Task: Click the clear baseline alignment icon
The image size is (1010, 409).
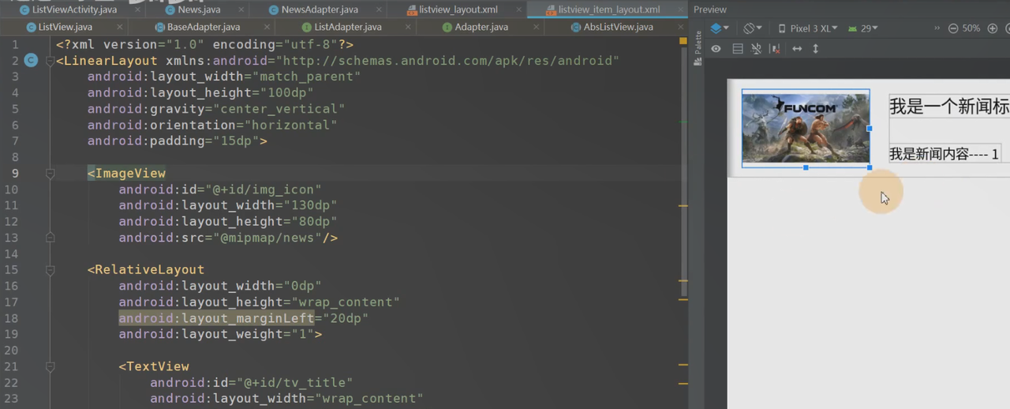Action: coord(756,49)
